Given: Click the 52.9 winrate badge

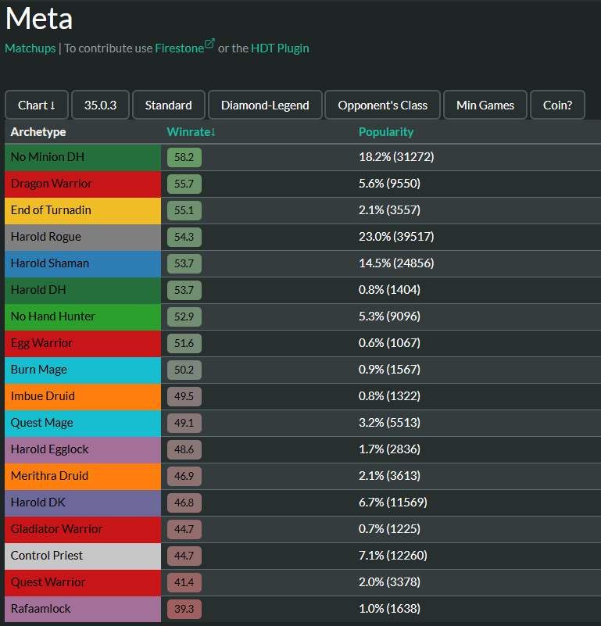Looking at the screenshot, I should 184,317.
